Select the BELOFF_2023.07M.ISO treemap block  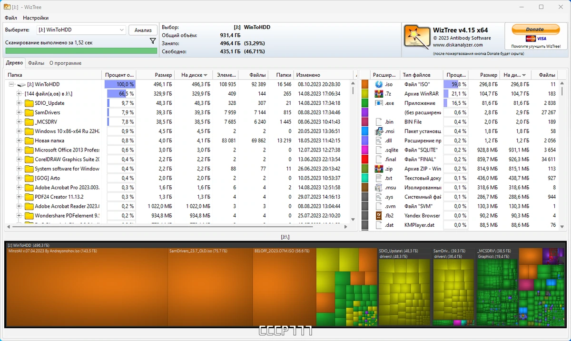(285, 287)
